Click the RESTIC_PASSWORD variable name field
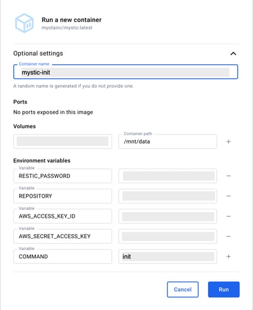 [x=63, y=176]
